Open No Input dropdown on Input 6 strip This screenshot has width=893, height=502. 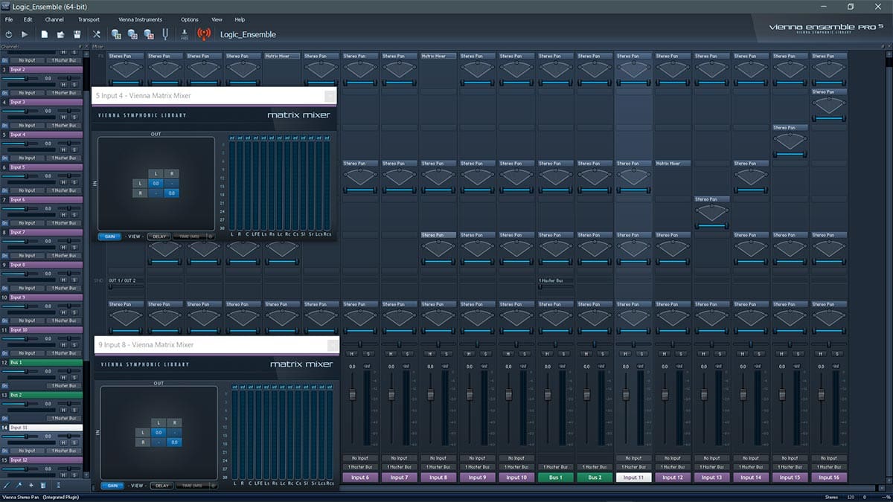coord(361,458)
